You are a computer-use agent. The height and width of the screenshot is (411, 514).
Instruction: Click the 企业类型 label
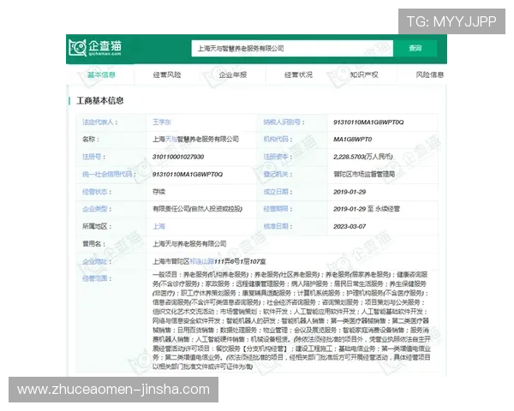(x=97, y=209)
